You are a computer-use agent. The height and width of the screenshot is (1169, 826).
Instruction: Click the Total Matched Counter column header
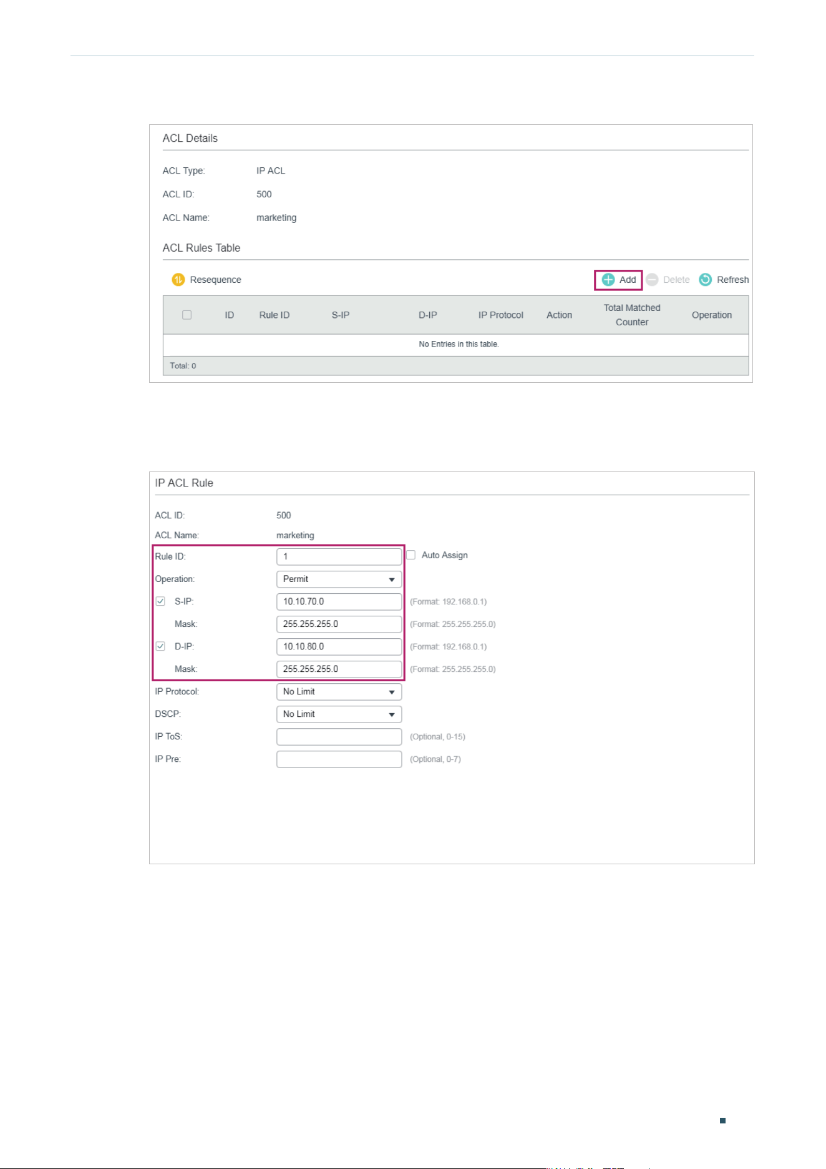pos(632,315)
